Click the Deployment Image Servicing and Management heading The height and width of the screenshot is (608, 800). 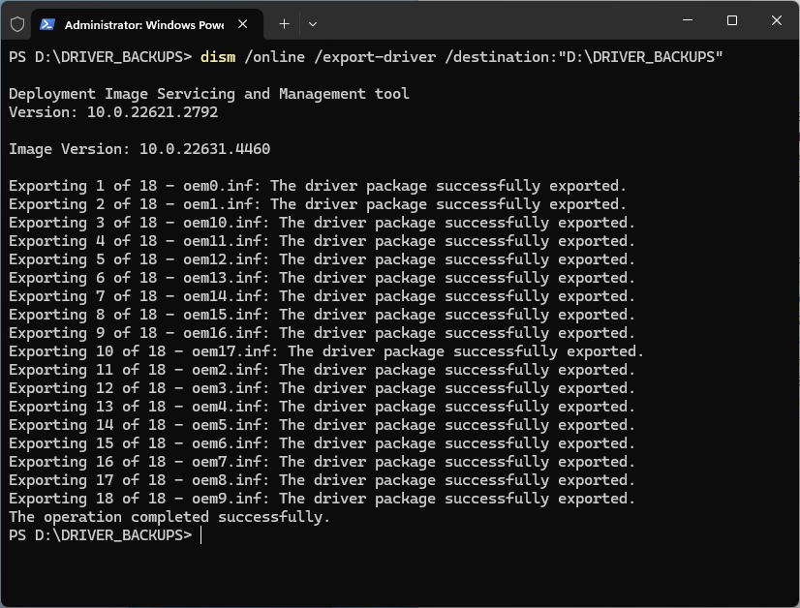point(207,93)
